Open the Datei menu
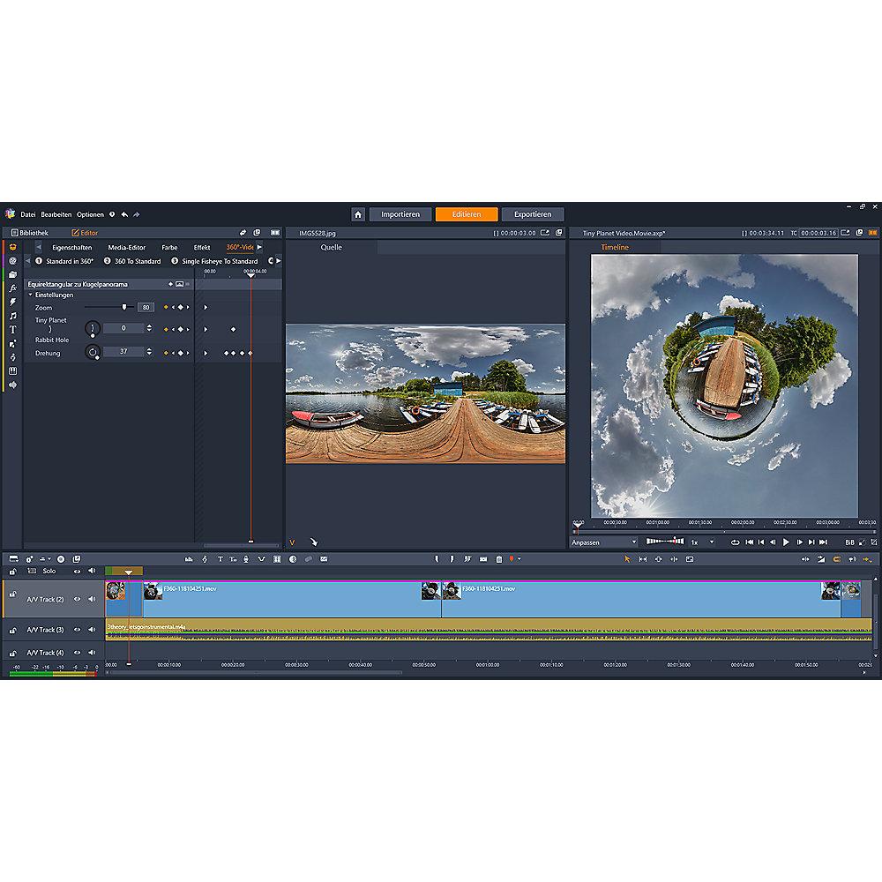The width and height of the screenshot is (882, 882). [x=28, y=214]
